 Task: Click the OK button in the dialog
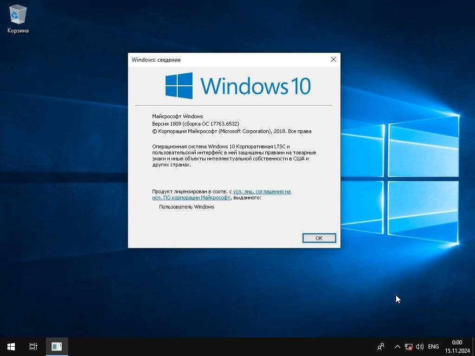[319, 238]
